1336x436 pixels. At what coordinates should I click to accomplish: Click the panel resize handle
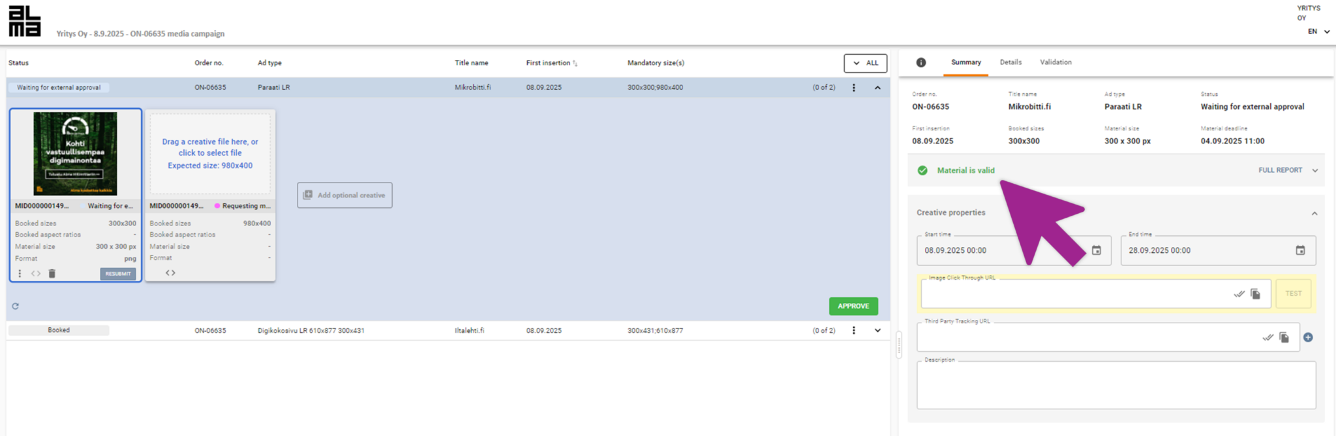(899, 345)
